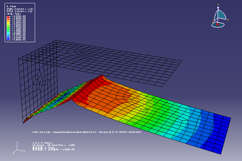Click the SNEG fraction legend line
242x161 pixels.
pyautogui.click(x=19, y=9)
